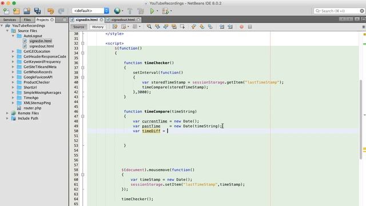This screenshot has width=366, height=206.
Task: Click the Last Edit icon in editor toolbar
Action: (x=115, y=27)
